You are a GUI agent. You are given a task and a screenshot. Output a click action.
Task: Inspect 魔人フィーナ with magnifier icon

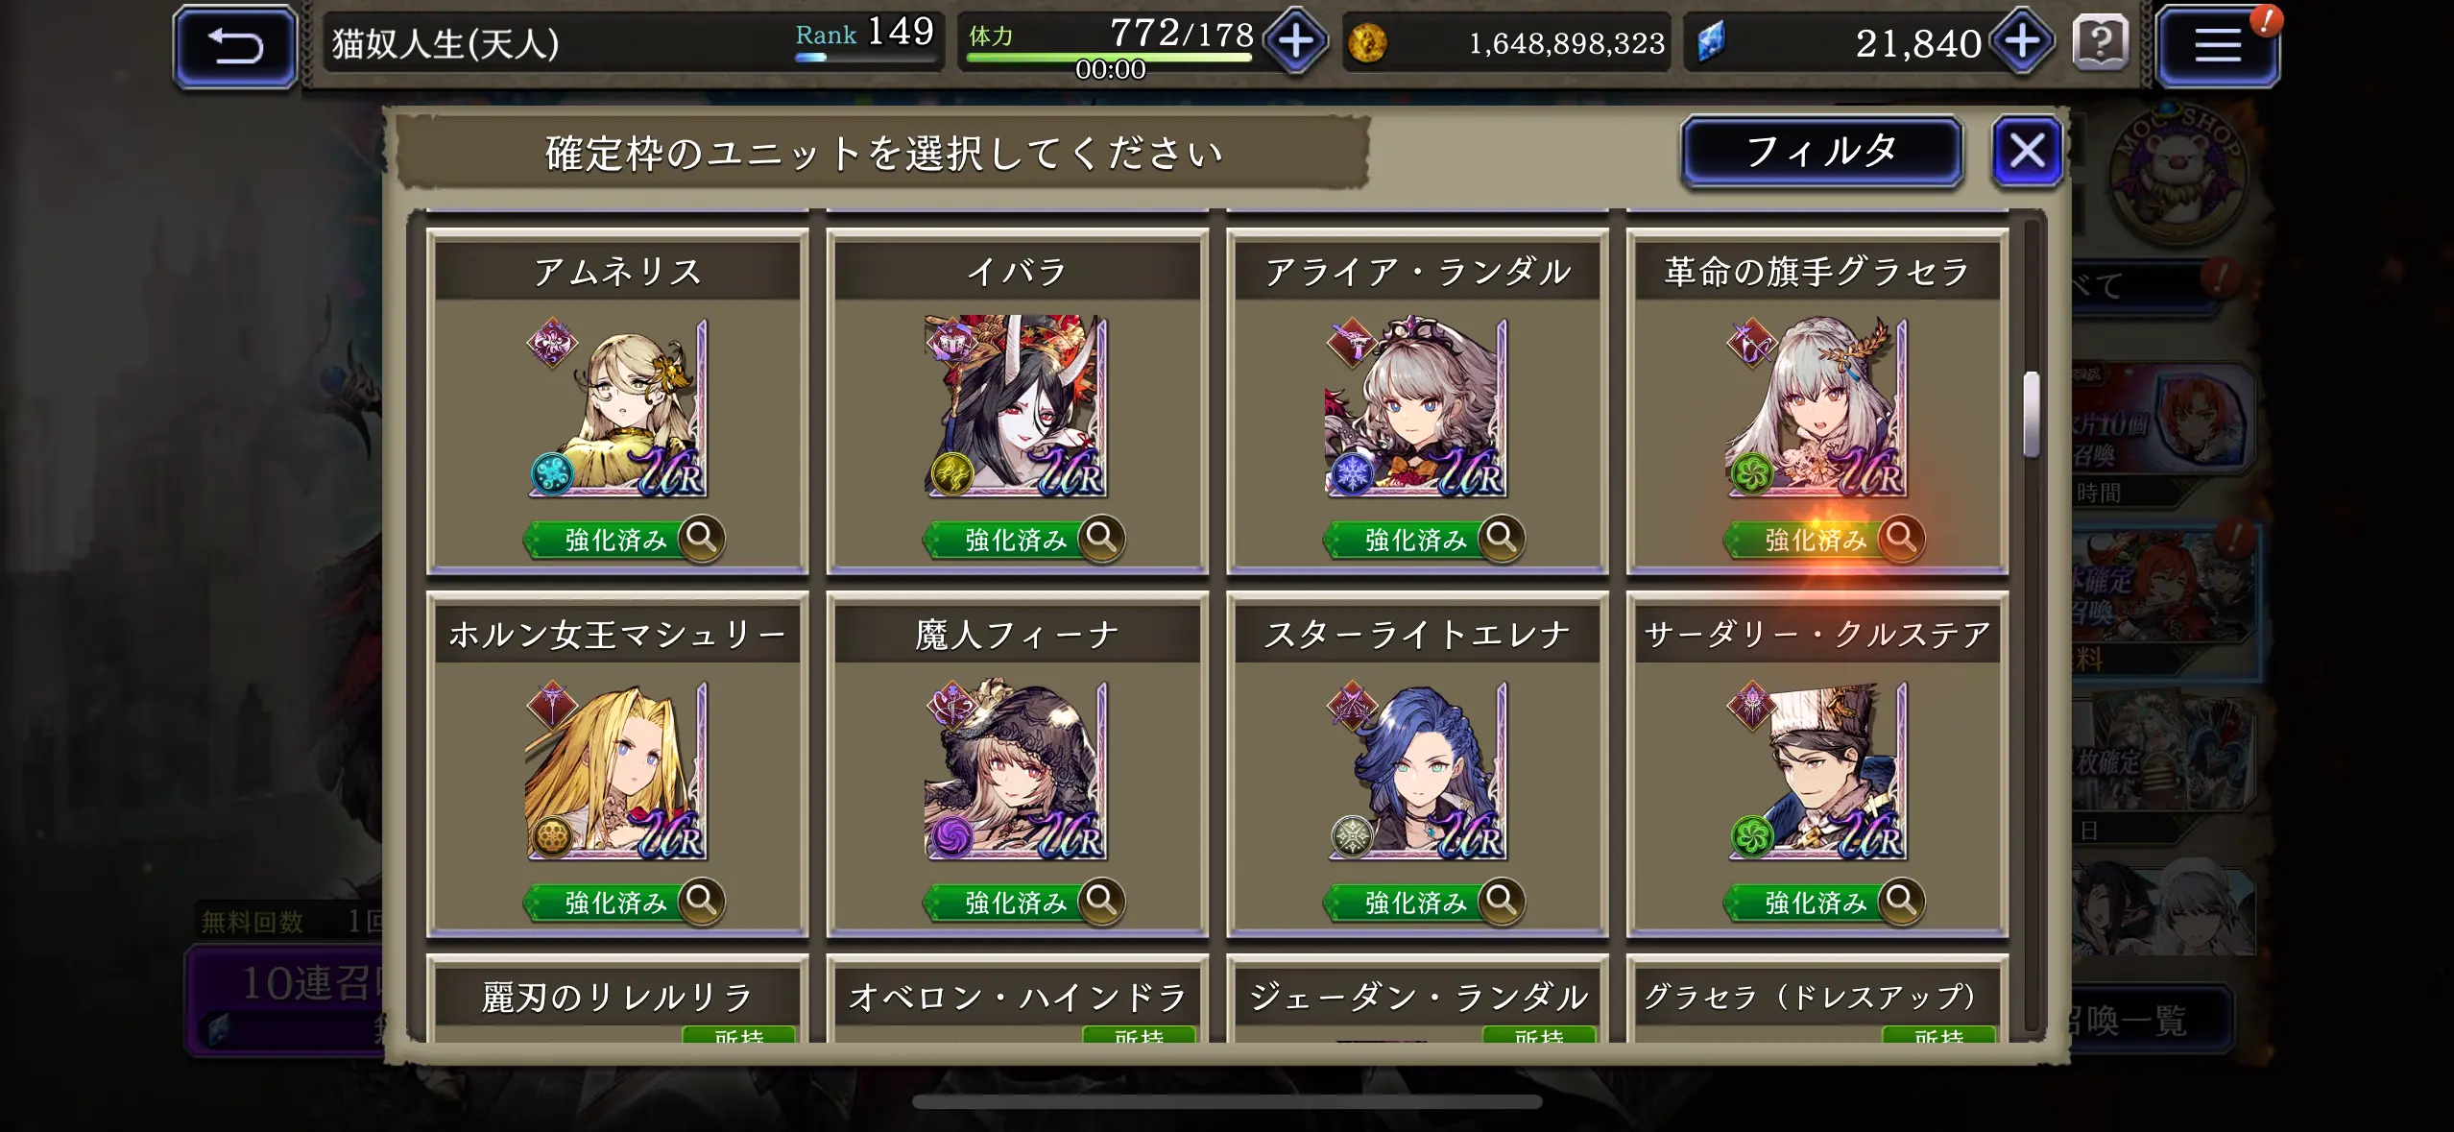(x=1101, y=901)
